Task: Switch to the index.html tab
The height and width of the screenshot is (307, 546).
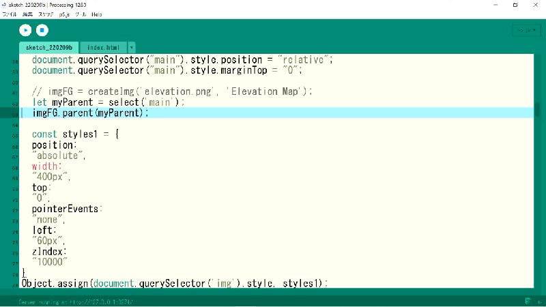Action: (x=103, y=48)
